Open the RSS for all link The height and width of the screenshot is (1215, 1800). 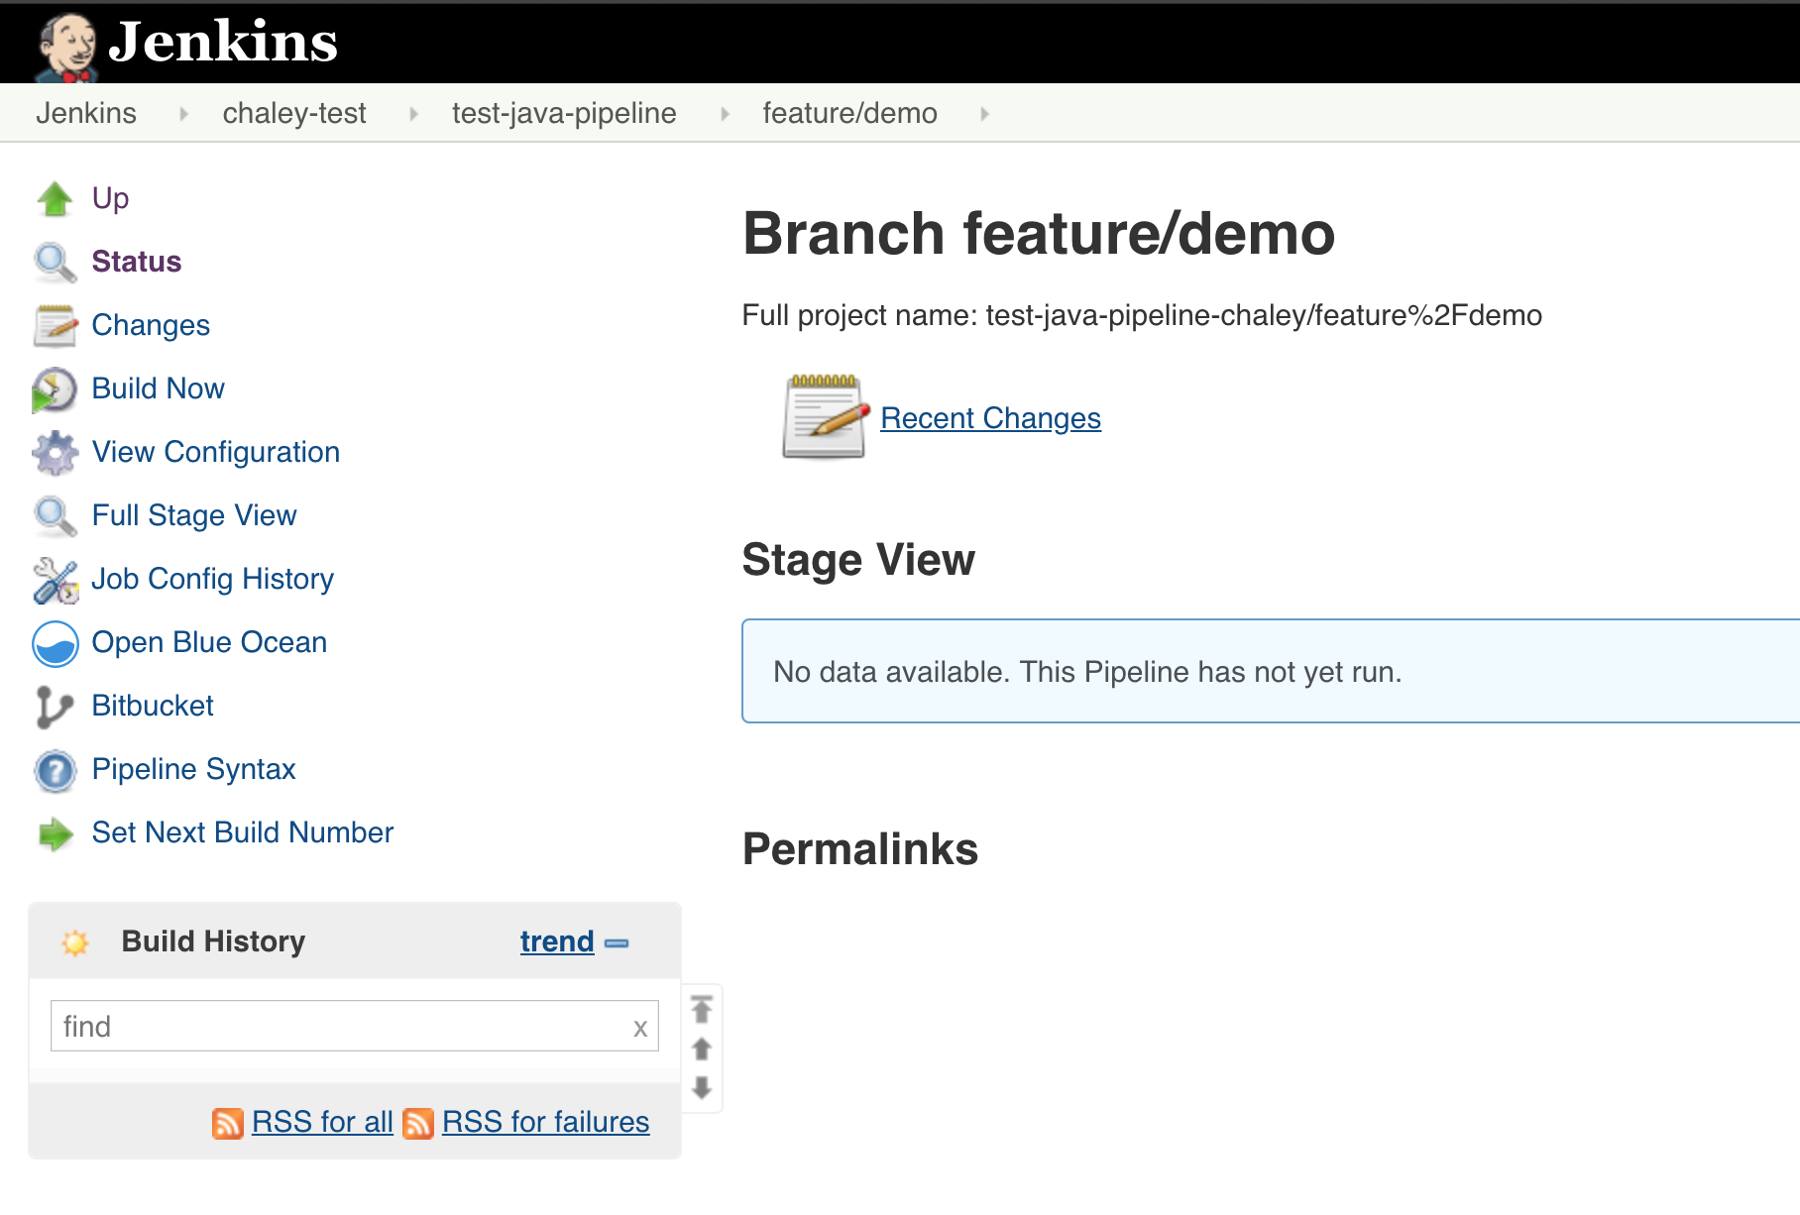(322, 1122)
